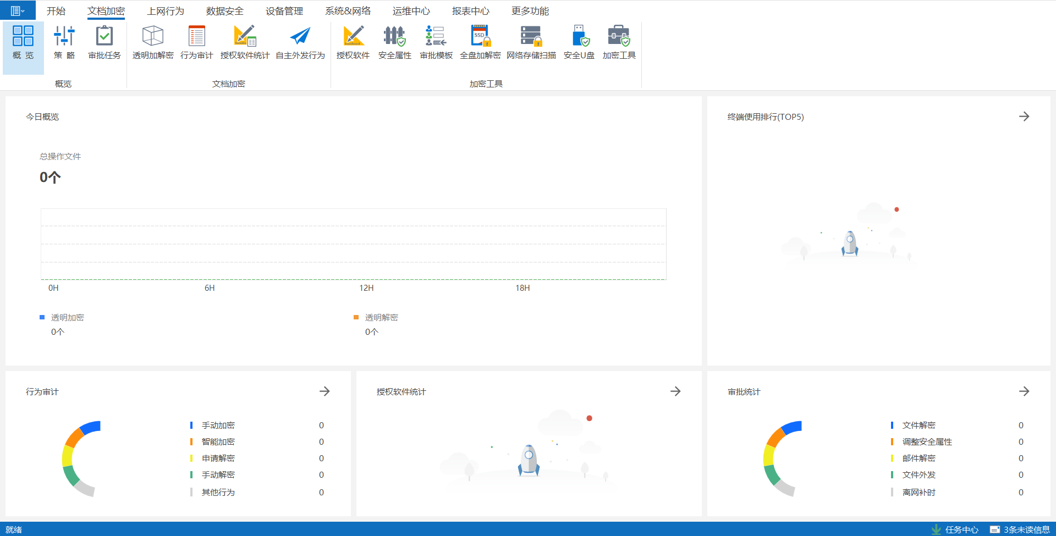Select 自主外发行为 paper plane icon
Image resolution: width=1056 pixels, height=536 pixels.
click(300, 36)
